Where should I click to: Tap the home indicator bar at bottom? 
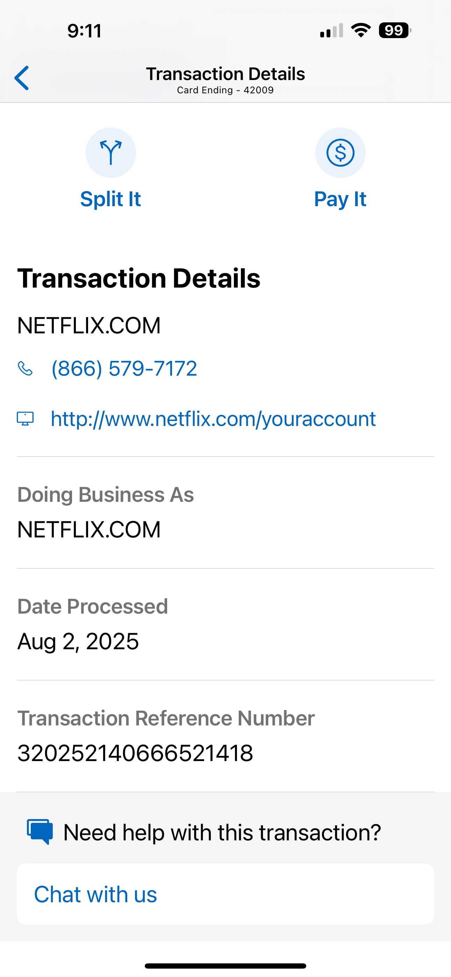[x=225, y=965]
